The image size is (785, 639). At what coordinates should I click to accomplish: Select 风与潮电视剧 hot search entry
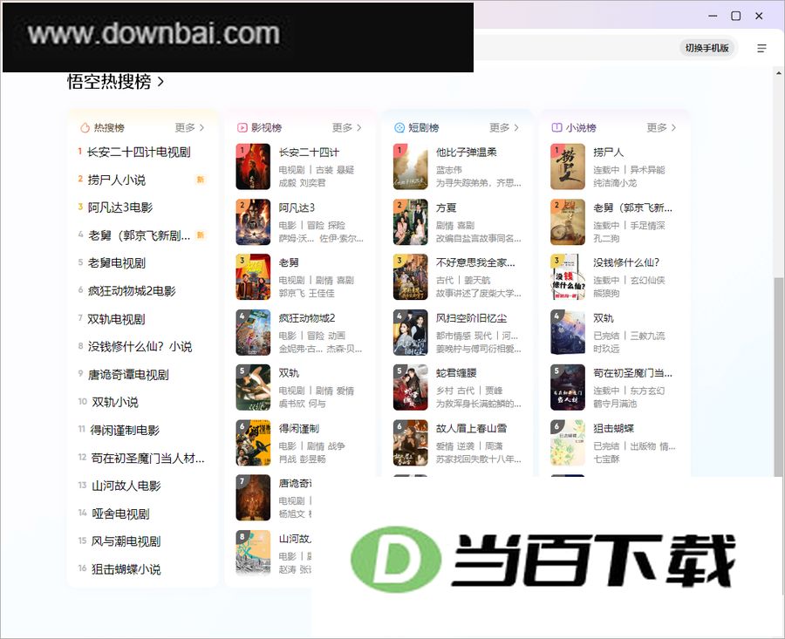(126, 540)
